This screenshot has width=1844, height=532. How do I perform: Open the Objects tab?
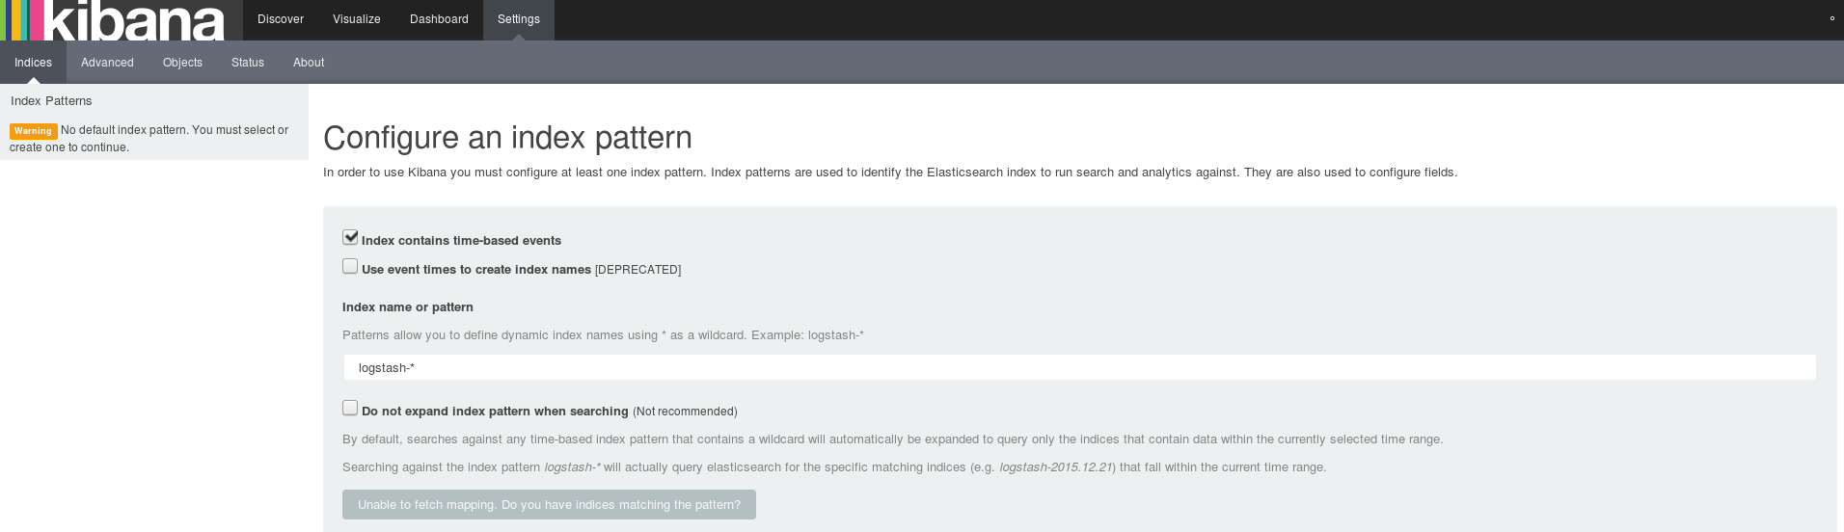[x=182, y=62]
